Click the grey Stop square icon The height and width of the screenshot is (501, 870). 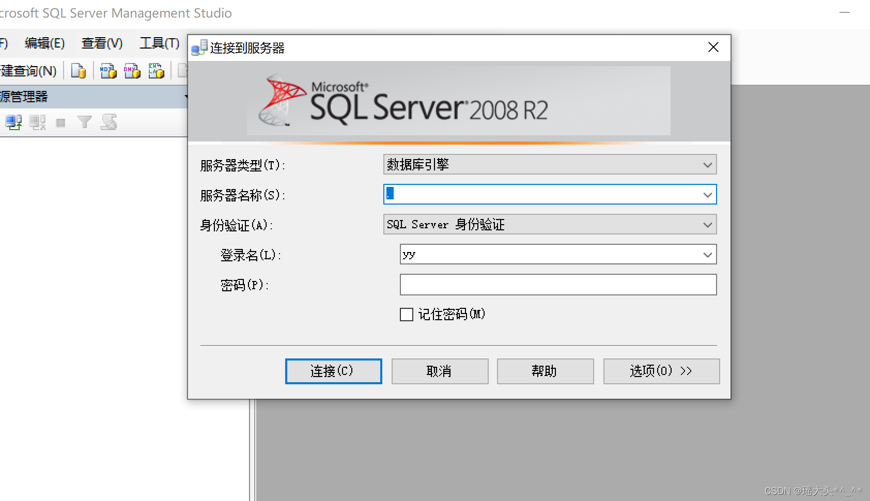click(x=61, y=123)
